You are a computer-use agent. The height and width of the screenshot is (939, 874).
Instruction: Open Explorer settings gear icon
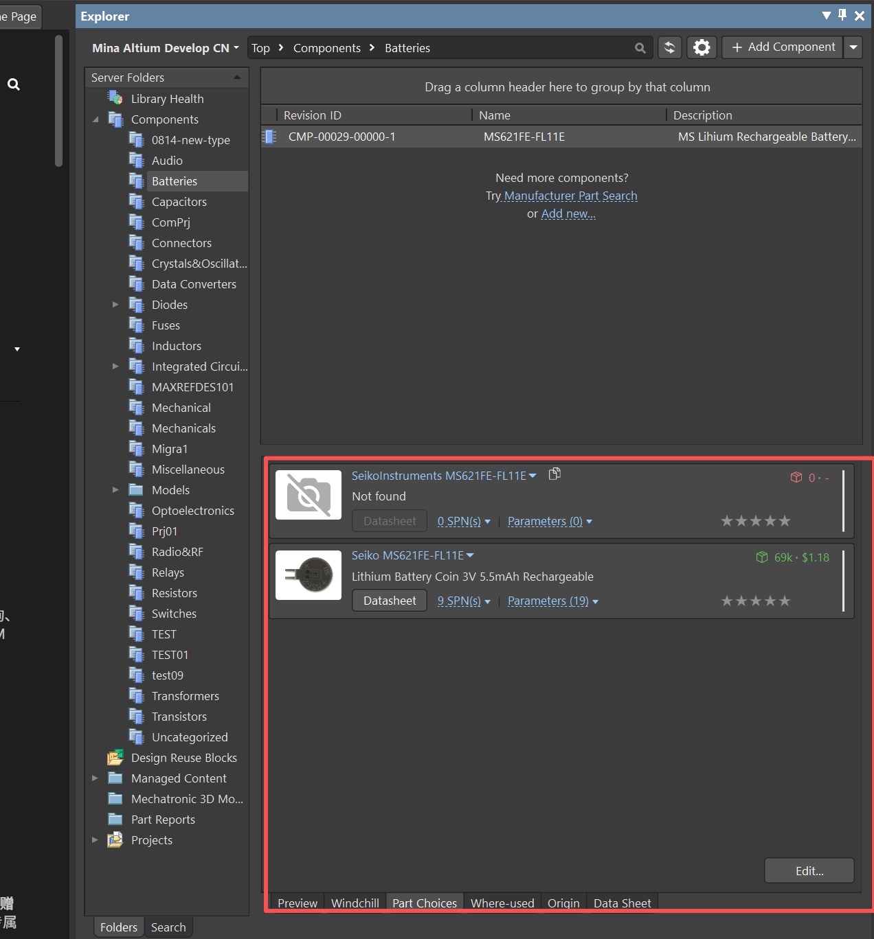tap(702, 47)
